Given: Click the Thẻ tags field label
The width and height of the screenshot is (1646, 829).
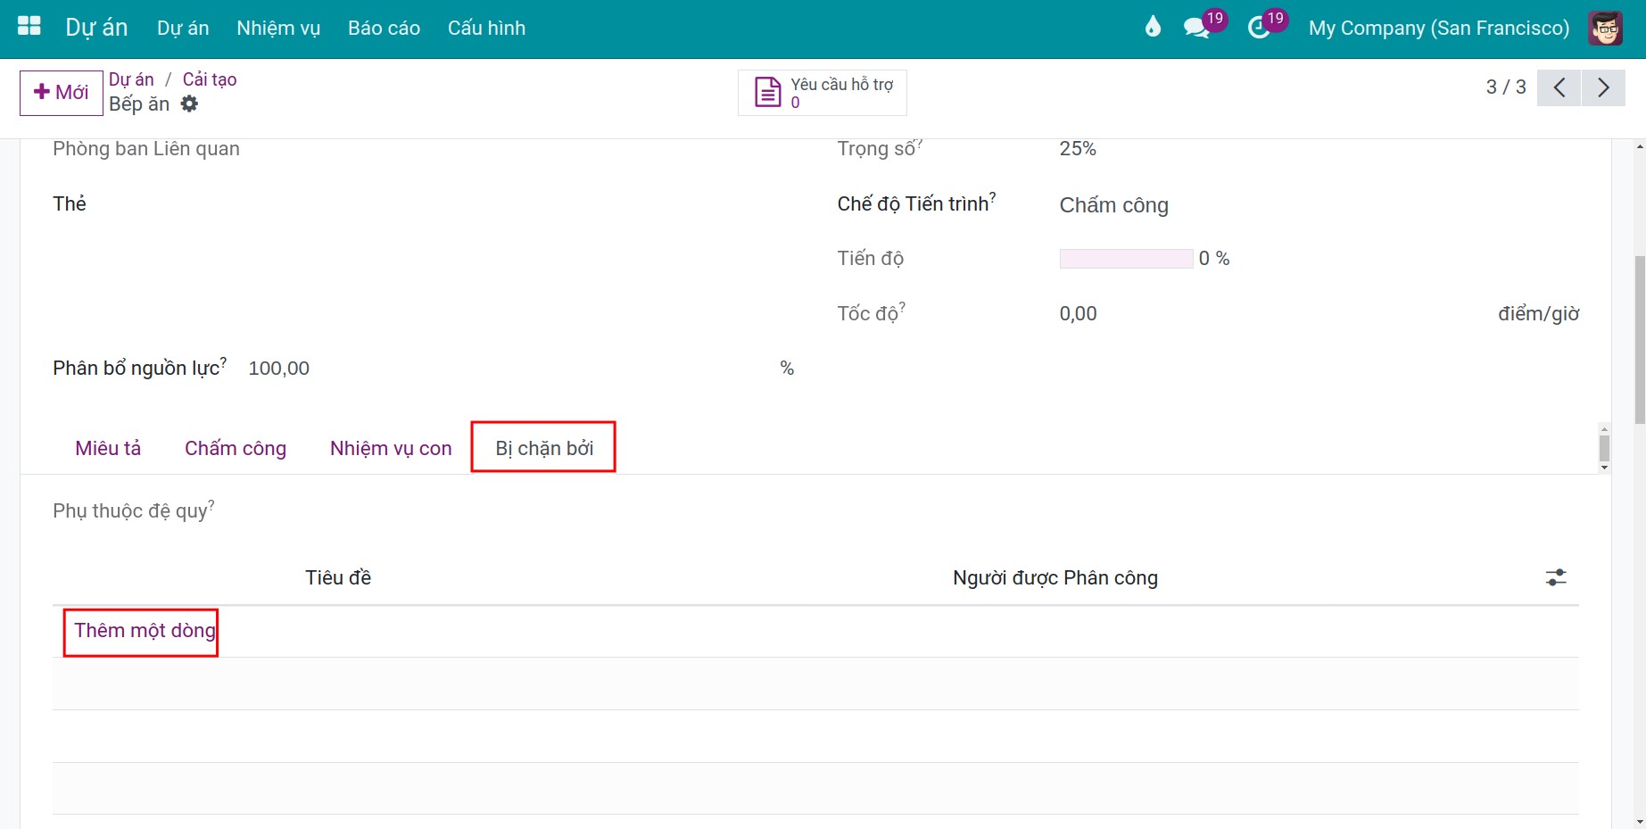Looking at the screenshot, I should click(x=70, y=203).
